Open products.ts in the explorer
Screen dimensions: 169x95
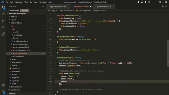pos(26,35)
